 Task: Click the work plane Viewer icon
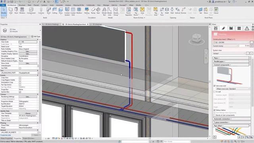[x=216, y=11]
